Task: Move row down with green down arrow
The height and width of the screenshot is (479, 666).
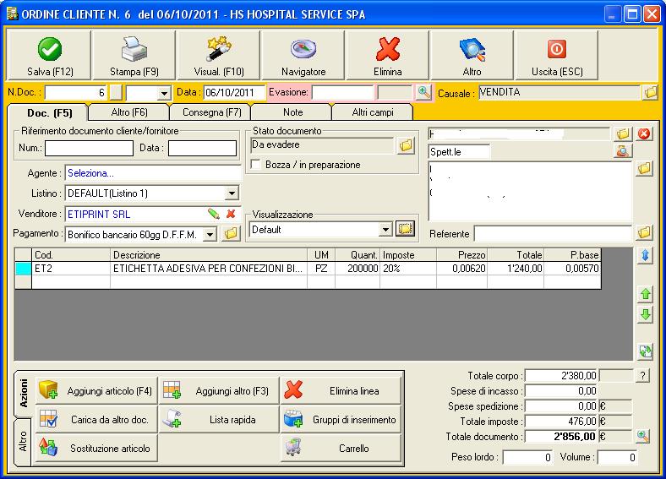Action: tap(645, 314)
